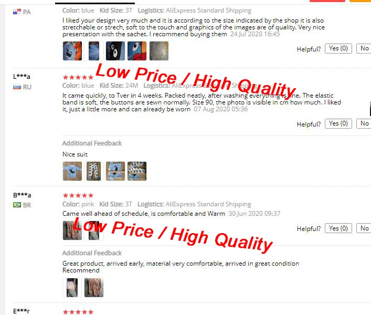Screen dimensions: 371x315
Task: Open black cat-eyes photo in PA review
Action: coord(115,51)
